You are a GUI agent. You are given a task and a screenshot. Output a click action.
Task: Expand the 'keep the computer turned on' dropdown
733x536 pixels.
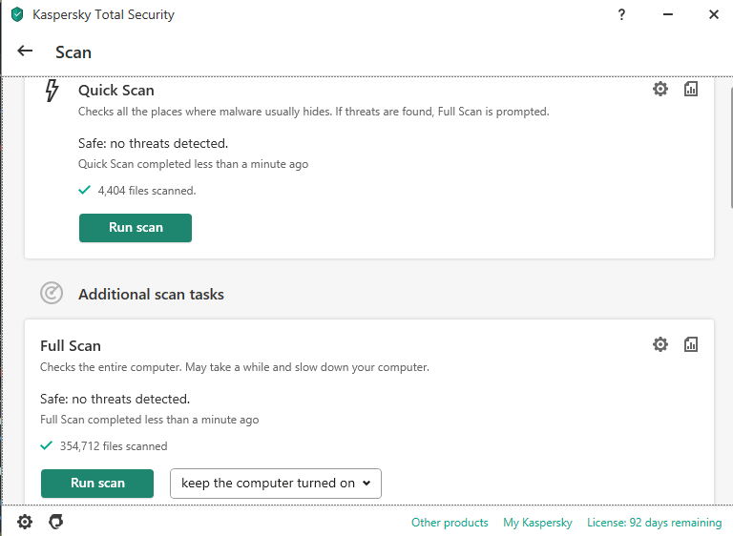point(275,484)
